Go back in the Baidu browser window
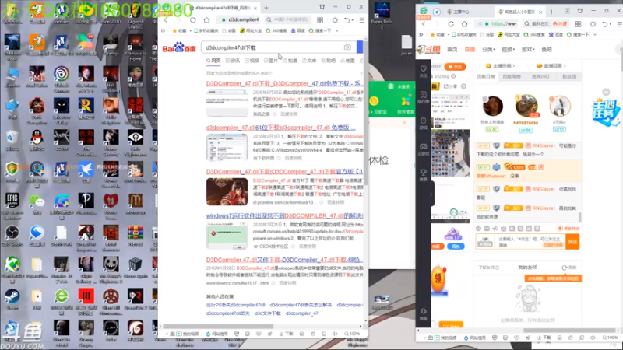 tap(166, 20)
